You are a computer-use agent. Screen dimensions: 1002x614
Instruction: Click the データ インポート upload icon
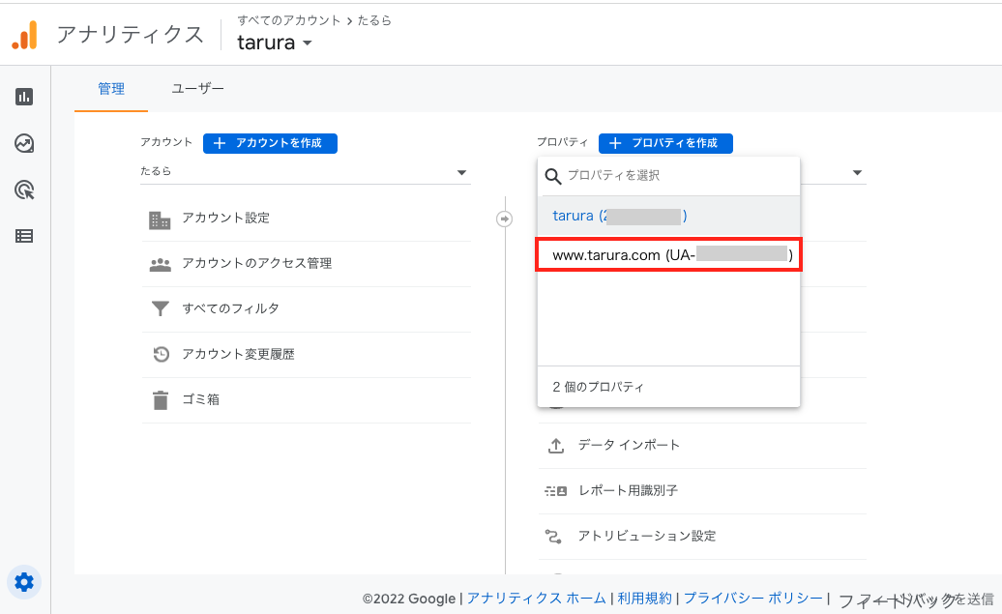pyautogui.click(x=556, y=446)
